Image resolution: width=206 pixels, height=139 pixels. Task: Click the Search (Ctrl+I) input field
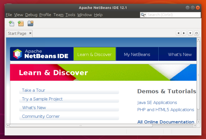173,15
